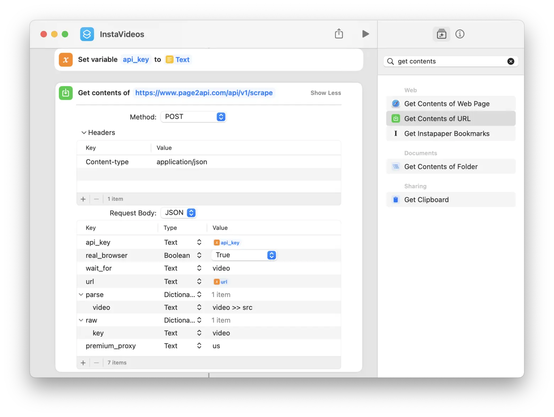Change type stepper for wait_for row

[199, 268]
